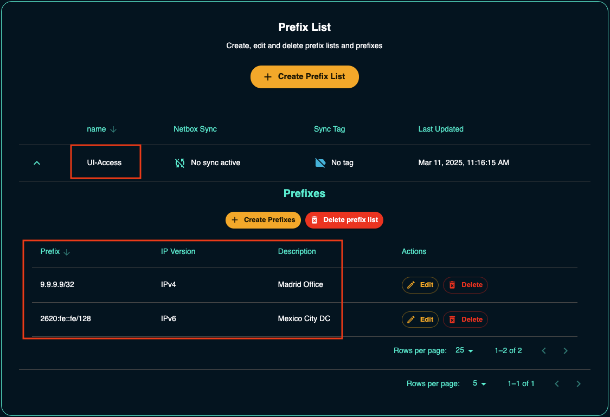The height and width of the screenshot is (417, 610).
Task: Edit the 9.9.9.9/32 prefix
Action: [x=420, y=285]
